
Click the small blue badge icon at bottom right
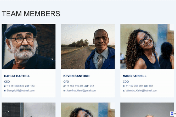(172, 114)
